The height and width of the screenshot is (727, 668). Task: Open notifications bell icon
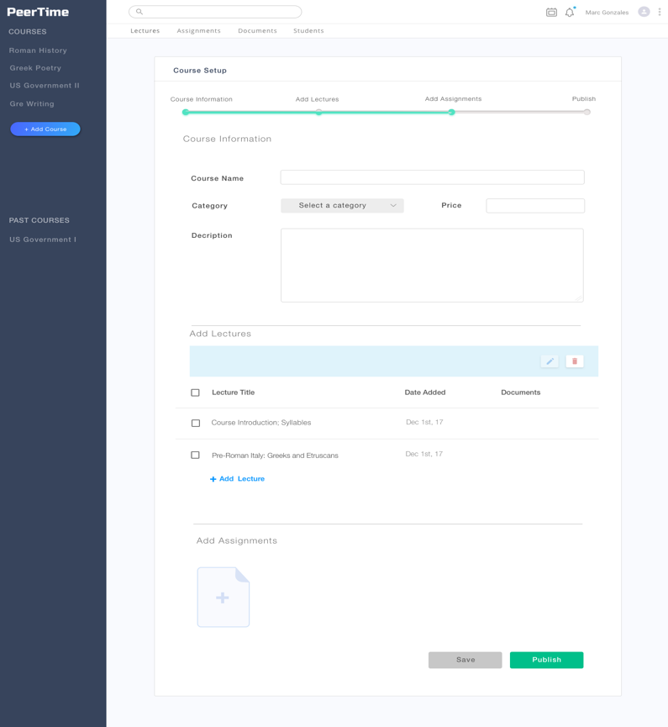[570, 13]
